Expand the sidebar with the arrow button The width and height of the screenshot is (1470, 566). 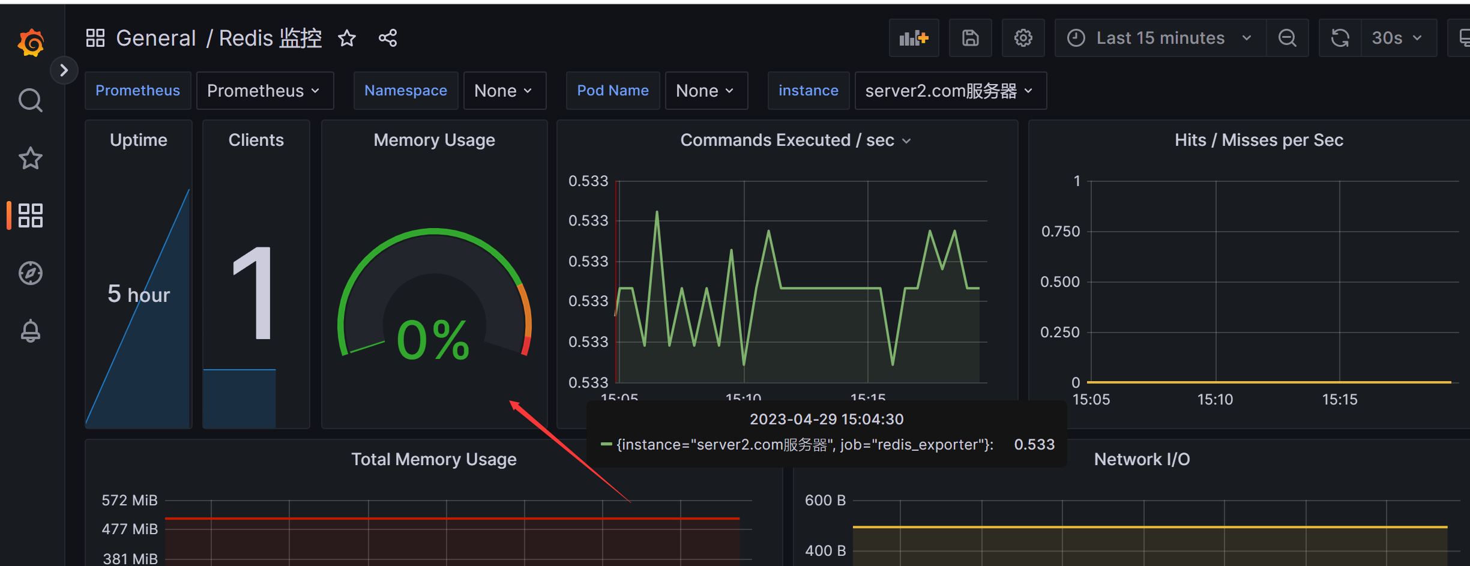64,71
